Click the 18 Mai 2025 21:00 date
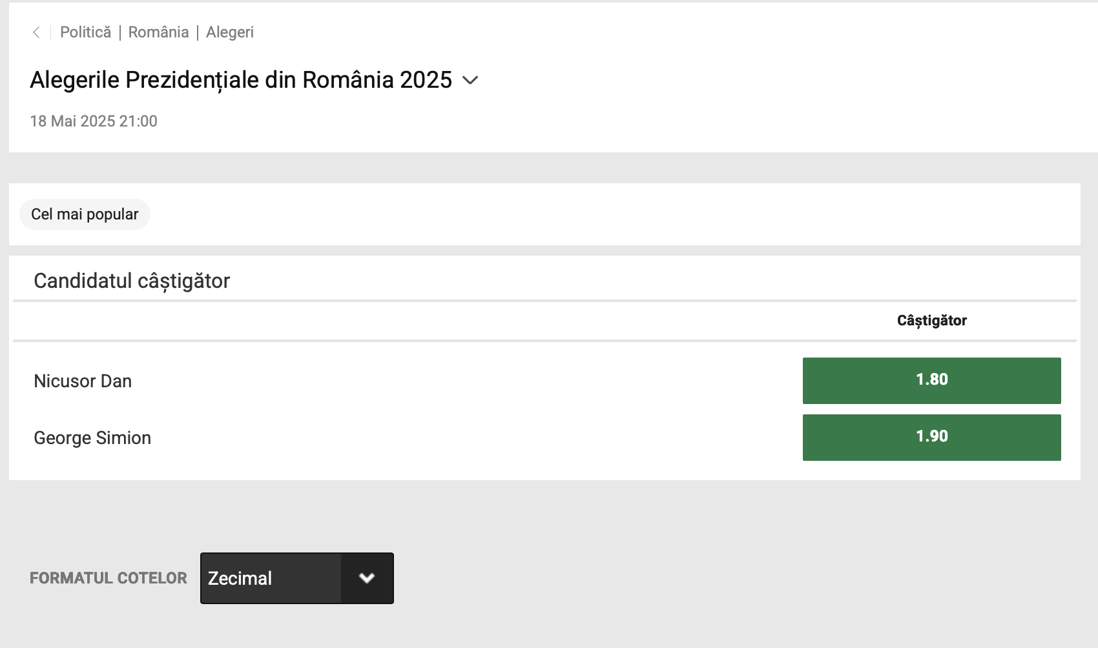The height and width of the screenshot is (648, 1098). (94, 121)
